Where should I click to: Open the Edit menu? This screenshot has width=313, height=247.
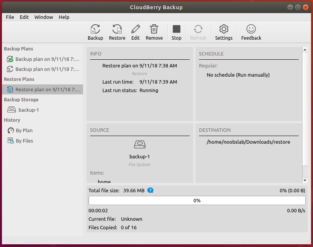[24, 17]
